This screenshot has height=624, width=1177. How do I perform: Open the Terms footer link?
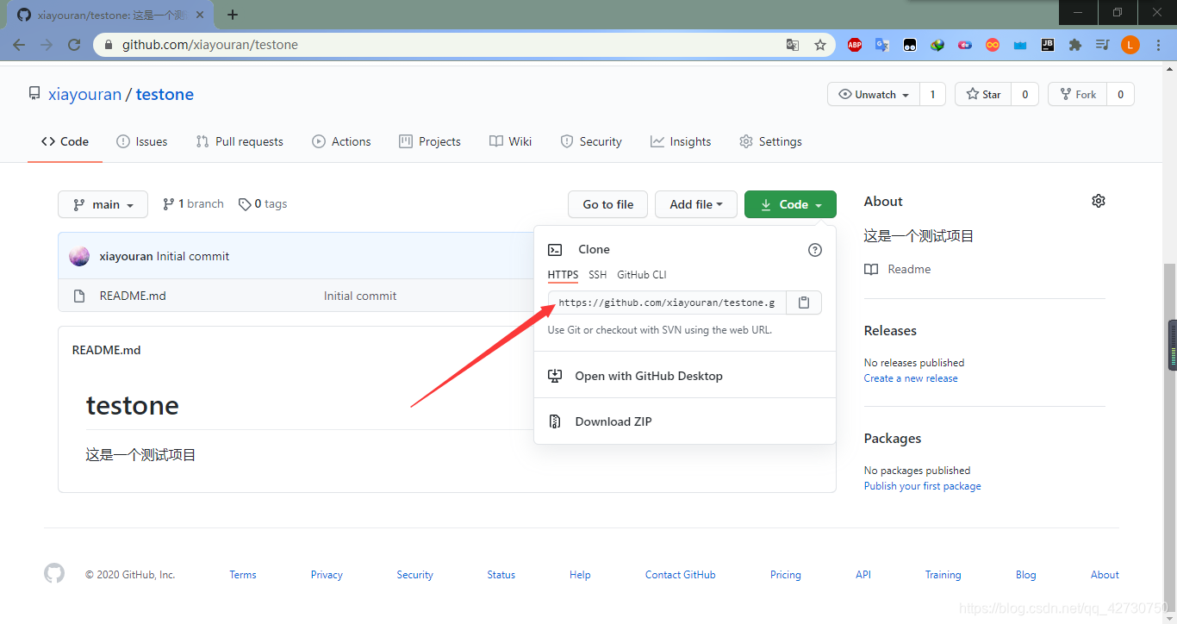coord(243,575)
